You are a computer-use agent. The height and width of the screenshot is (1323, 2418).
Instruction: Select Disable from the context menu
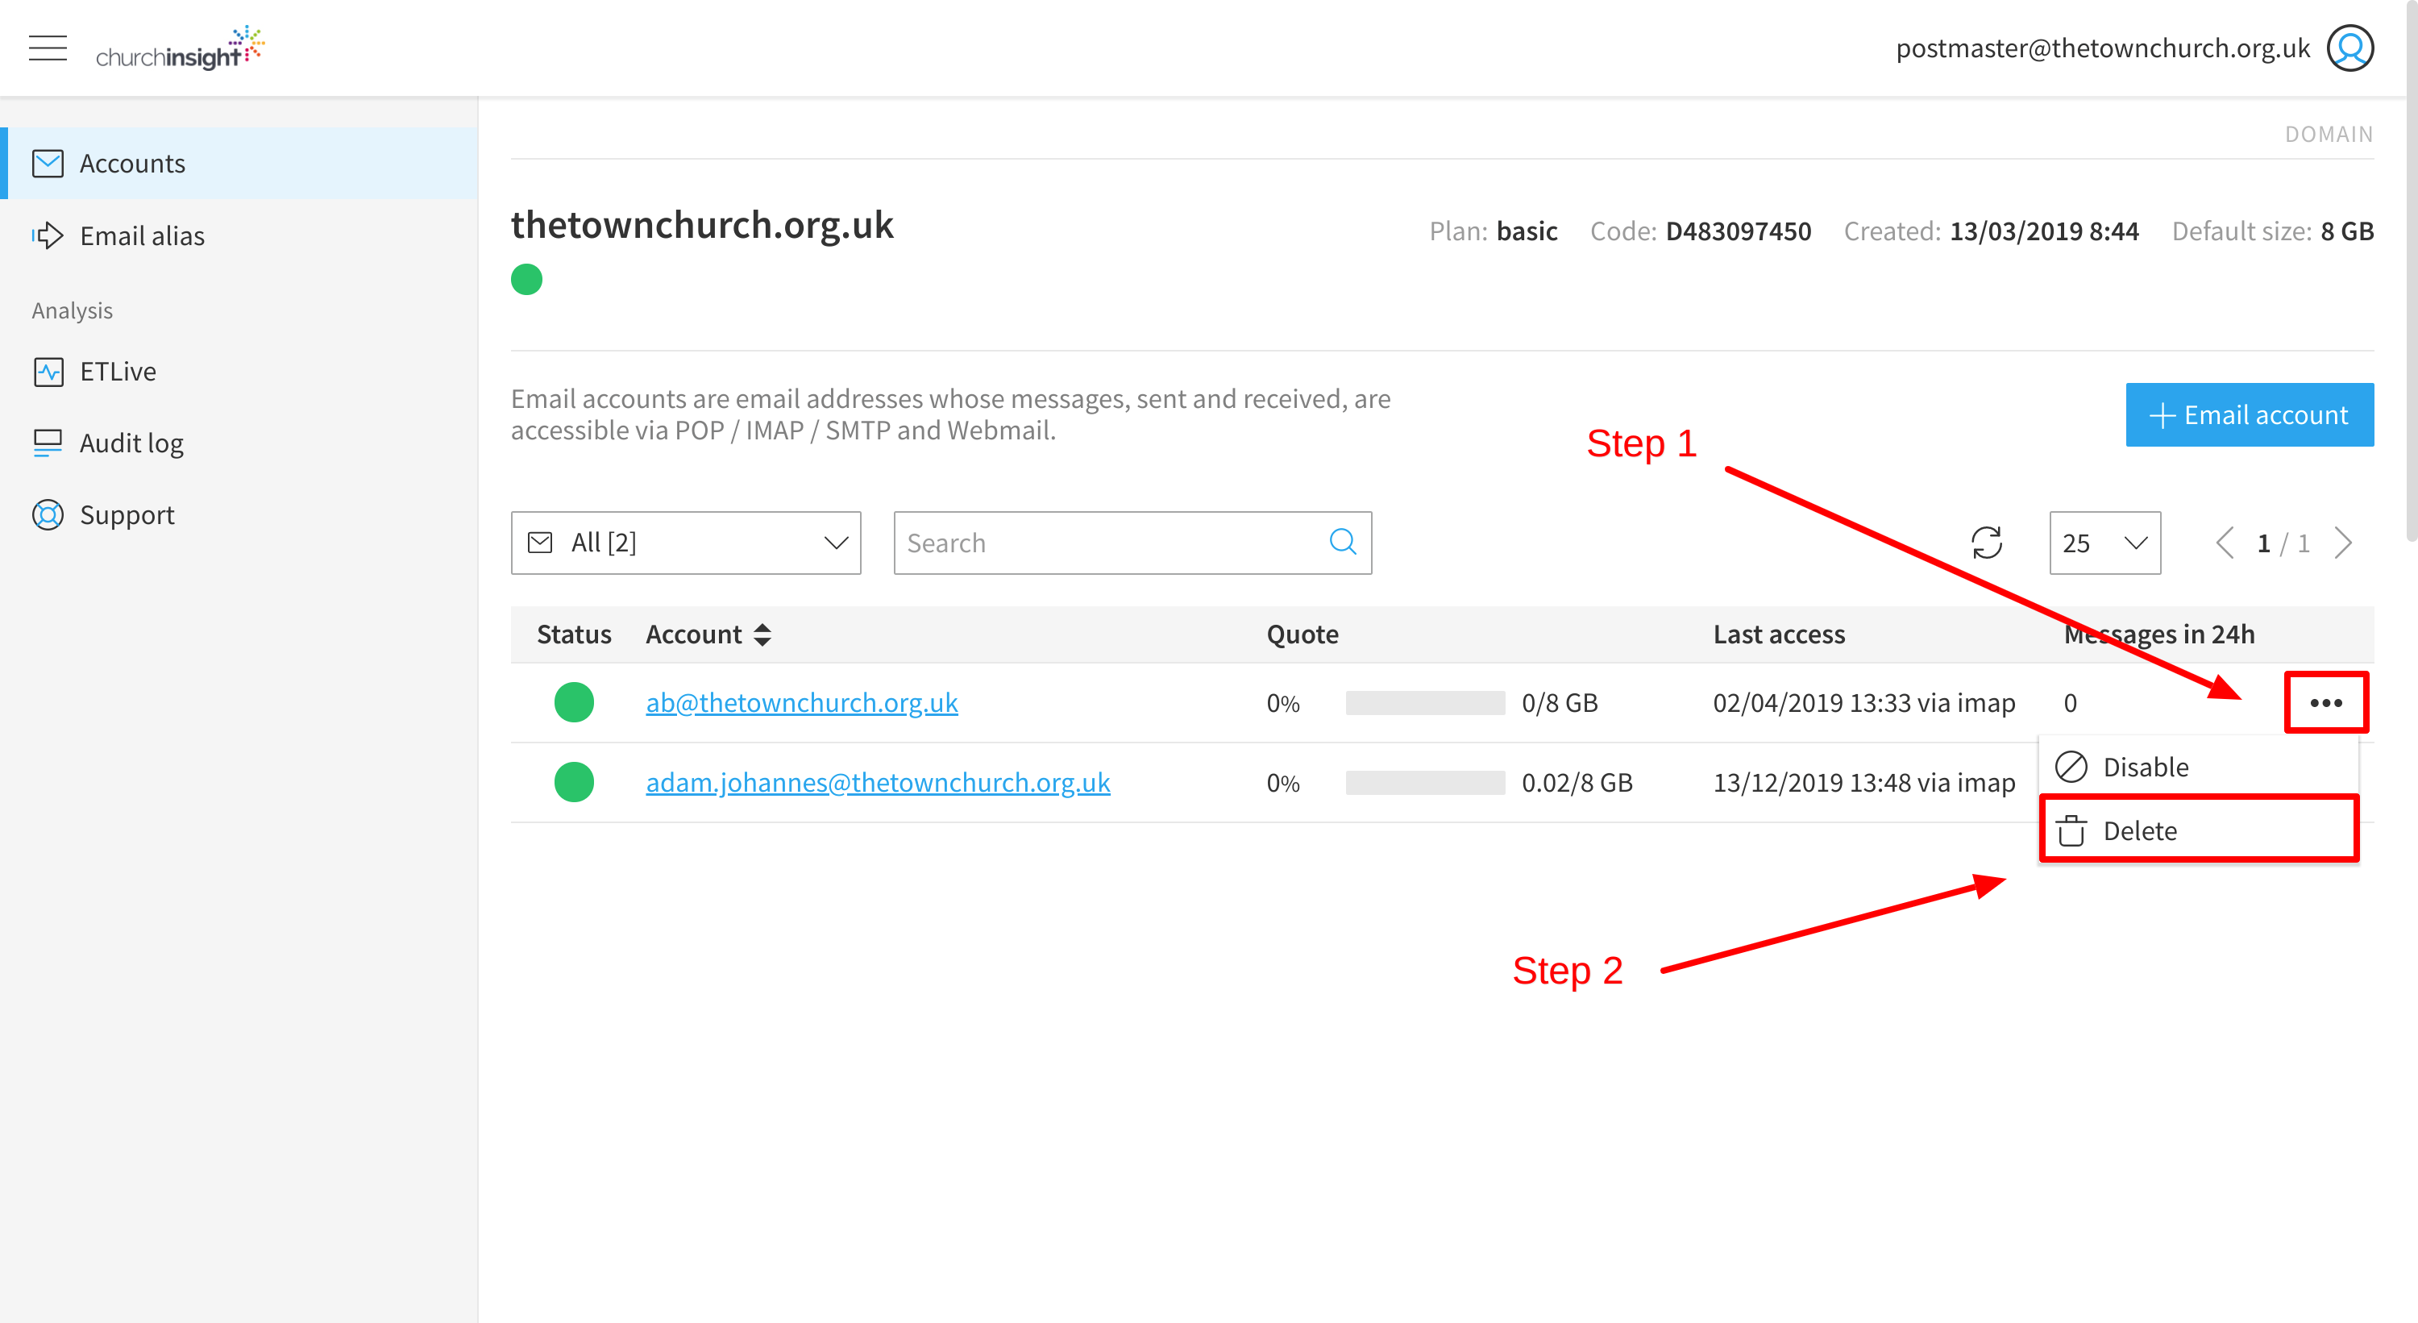(2145, 766)
